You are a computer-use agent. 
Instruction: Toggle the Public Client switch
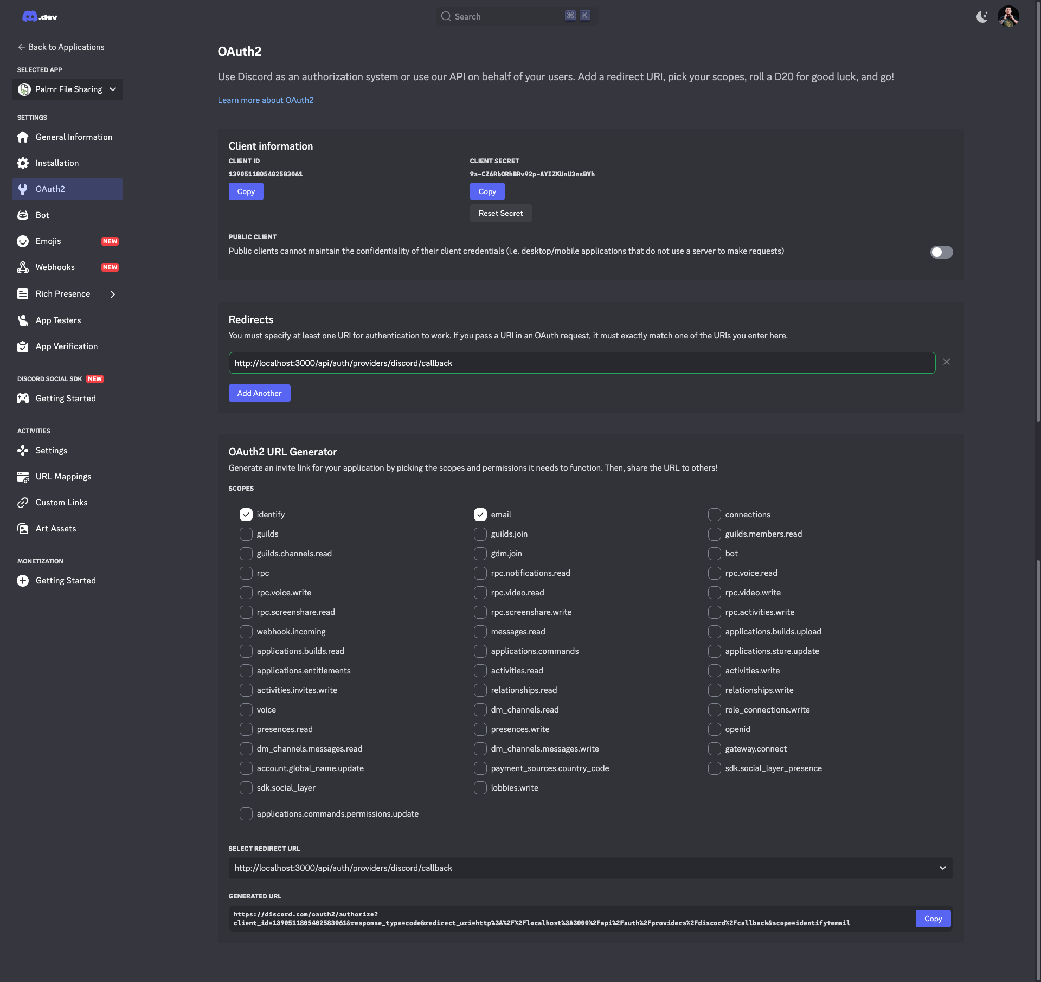click(941, 252)
